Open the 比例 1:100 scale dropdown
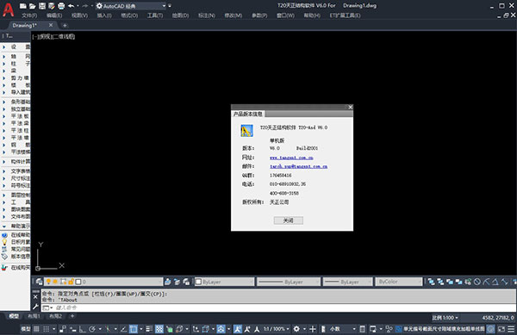 tap(445, 318)
